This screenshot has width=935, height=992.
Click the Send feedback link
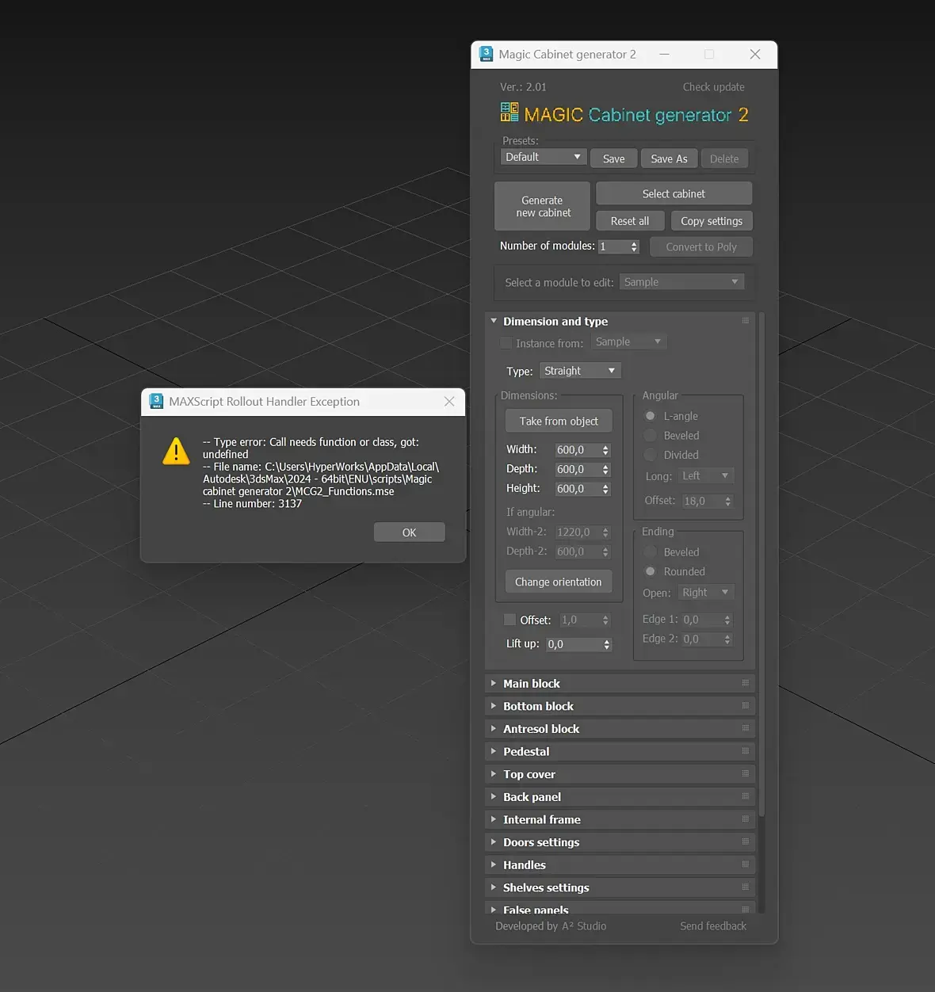coord(713,926)
